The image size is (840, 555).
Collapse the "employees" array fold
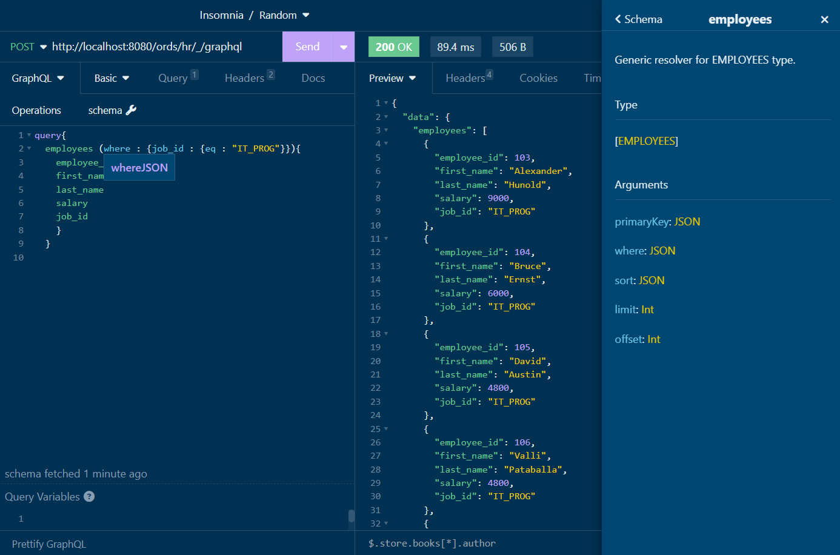click(386, 130)
